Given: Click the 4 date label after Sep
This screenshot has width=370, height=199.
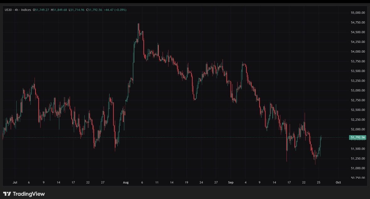Looking at the screenshot, I should tap(246, 182).
